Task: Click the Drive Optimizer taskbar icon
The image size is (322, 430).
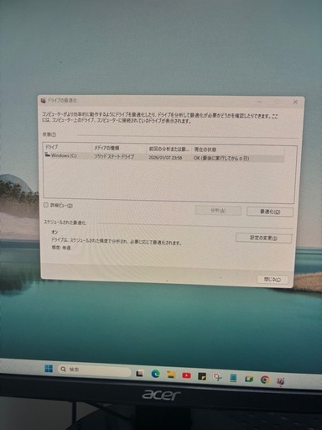Action: tap(281, 381)
